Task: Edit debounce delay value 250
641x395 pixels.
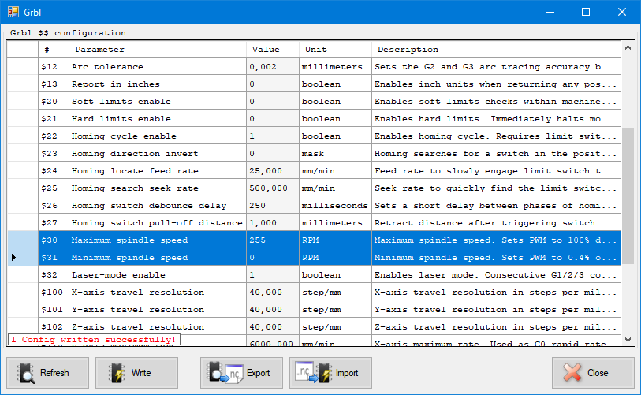Action: point(273,205)
